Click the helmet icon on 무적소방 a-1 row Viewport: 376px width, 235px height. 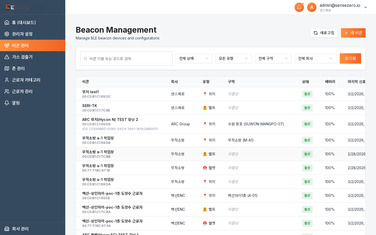[205, 168]
